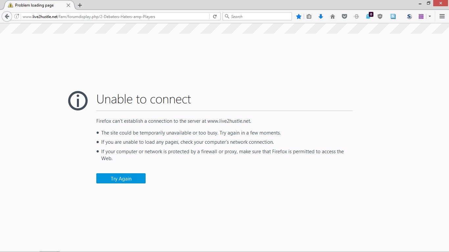Open the Downloads arrow icon
The width and height of the screenshot is (449, 252).
coord(321,16)
